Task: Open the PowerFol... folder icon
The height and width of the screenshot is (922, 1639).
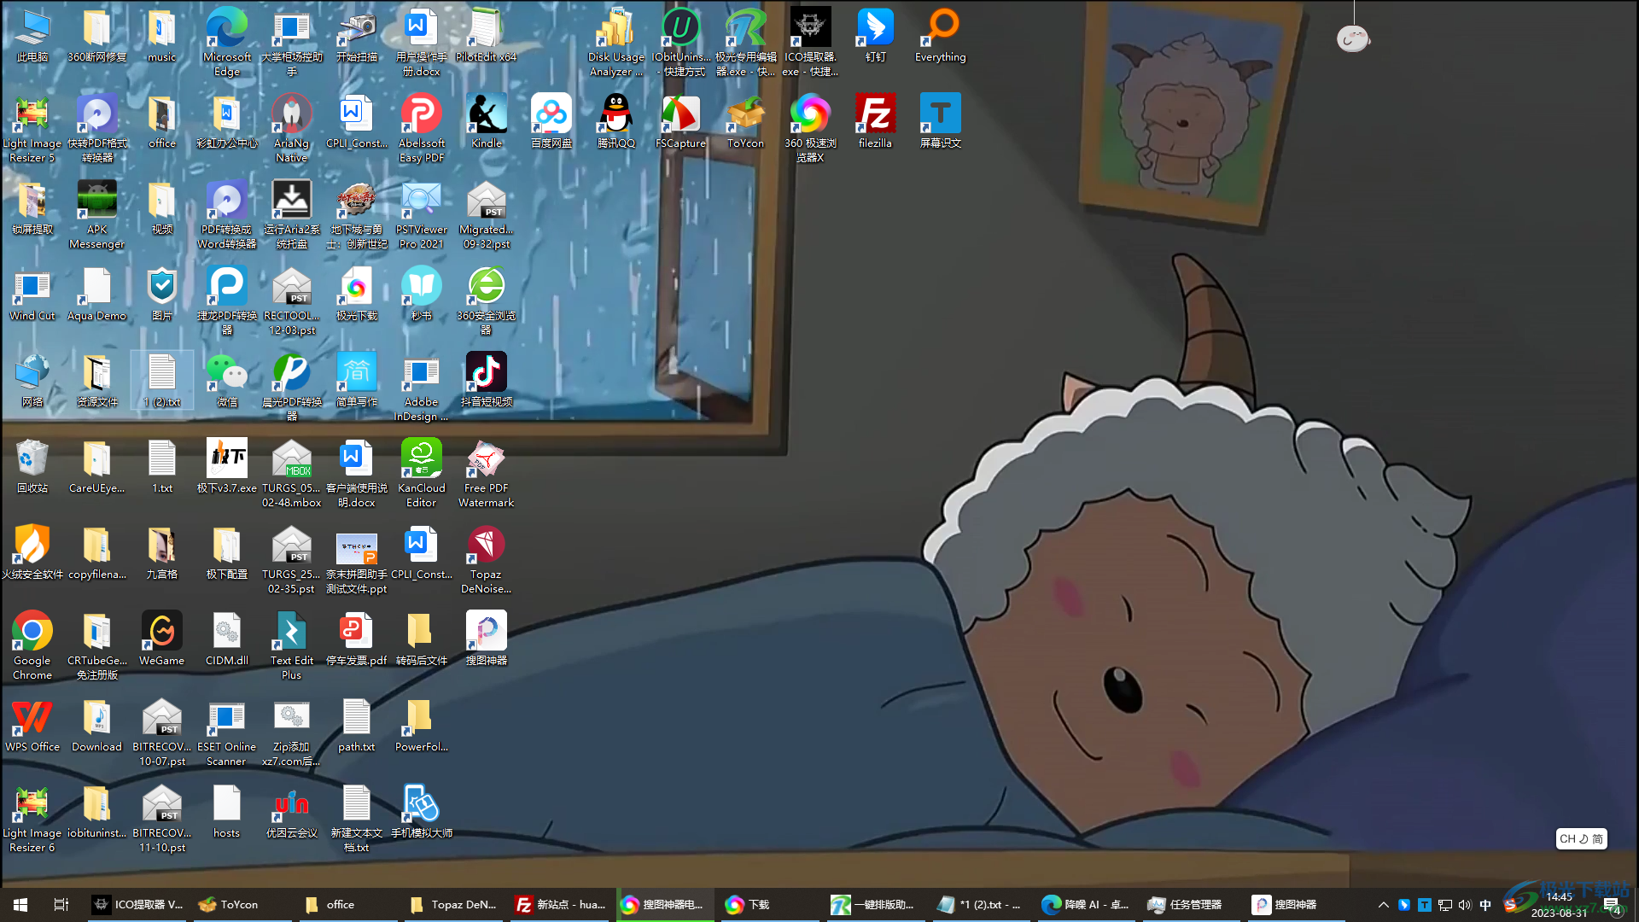Action: pyautogui.click(x=421, y=725)
